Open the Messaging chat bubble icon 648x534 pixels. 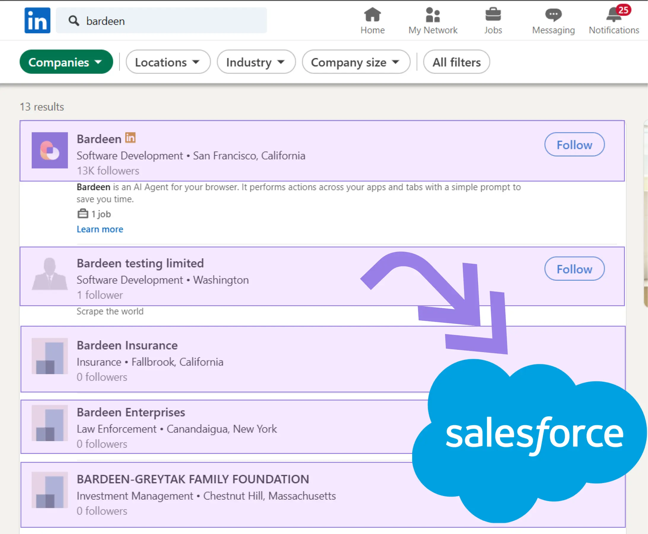tap(553, 15)
